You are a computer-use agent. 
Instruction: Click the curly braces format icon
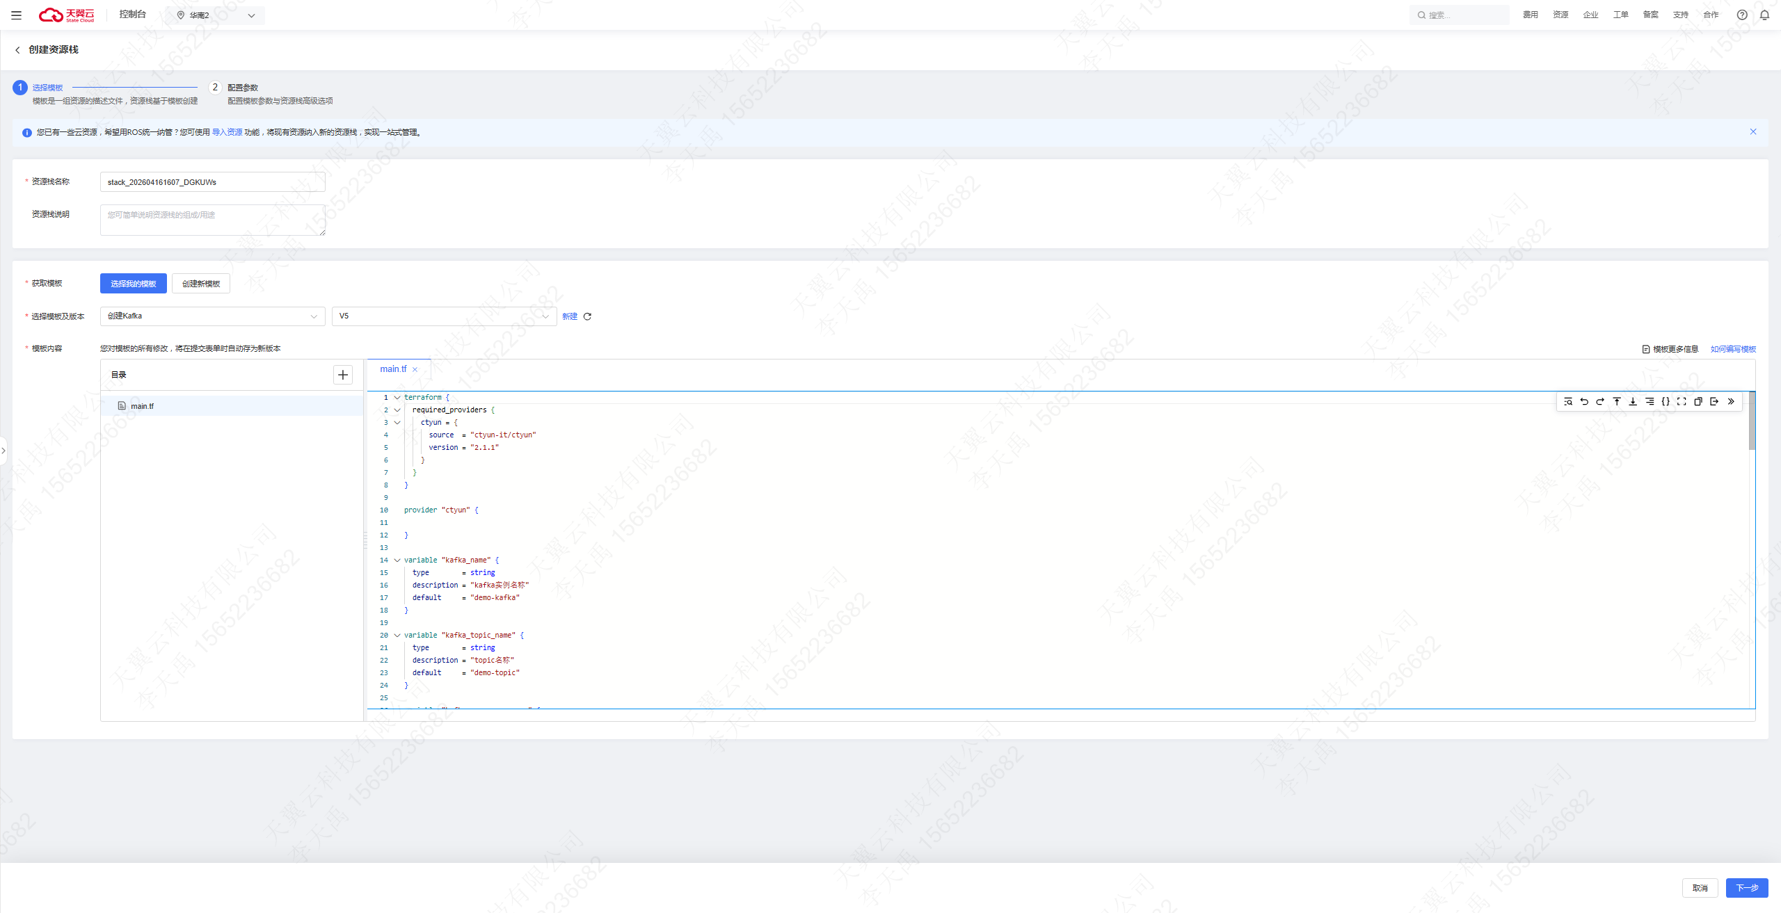point(1666,401)
